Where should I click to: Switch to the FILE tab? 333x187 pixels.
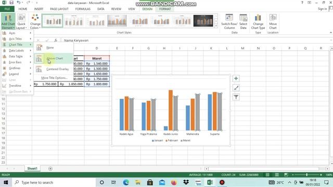[x=7, y=9]
